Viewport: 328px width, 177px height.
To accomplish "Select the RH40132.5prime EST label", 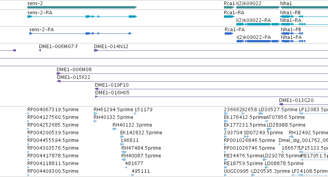I will [113, 117].
